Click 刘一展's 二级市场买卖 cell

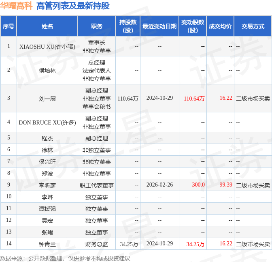(x=253, y=99)
